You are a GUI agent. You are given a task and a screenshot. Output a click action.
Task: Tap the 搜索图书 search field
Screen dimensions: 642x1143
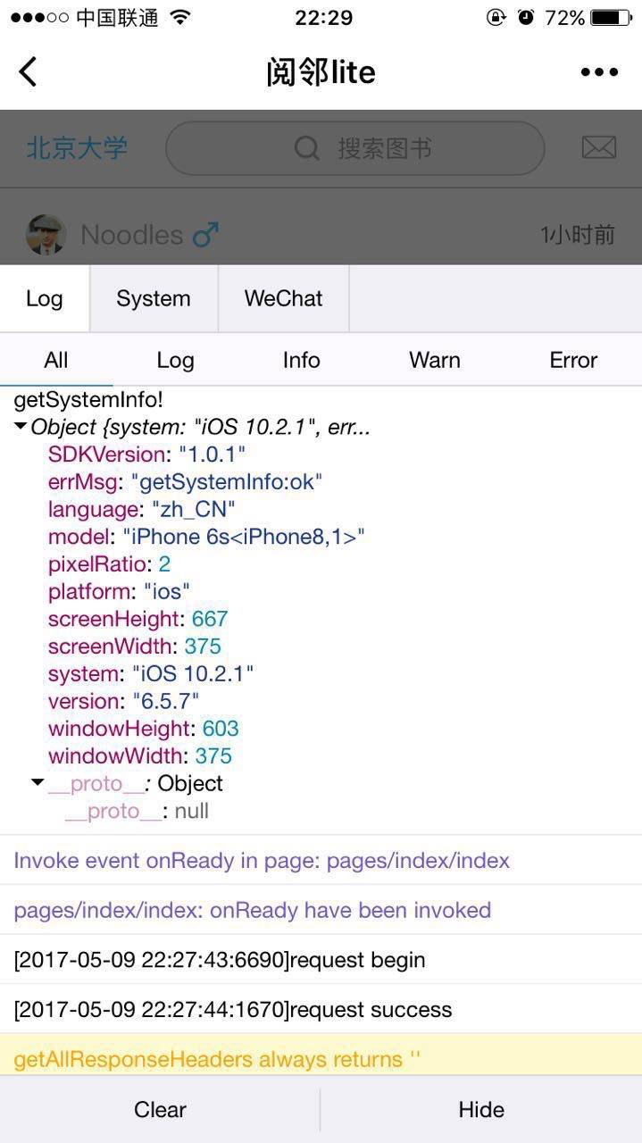[384, 148]
